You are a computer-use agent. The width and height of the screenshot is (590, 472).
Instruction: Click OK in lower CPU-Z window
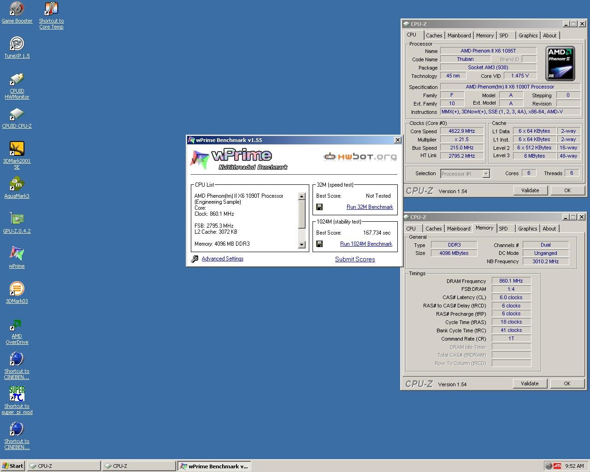(x=567, y=383)
